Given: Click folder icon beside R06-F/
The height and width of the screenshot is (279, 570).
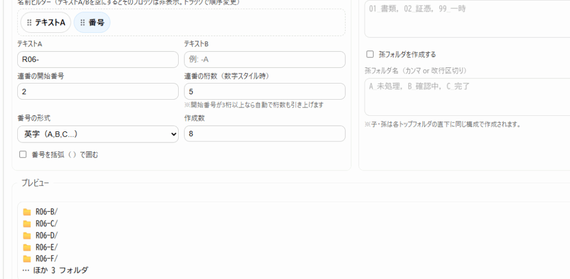Looking at the screenshot, I should (x=27, y=259).
